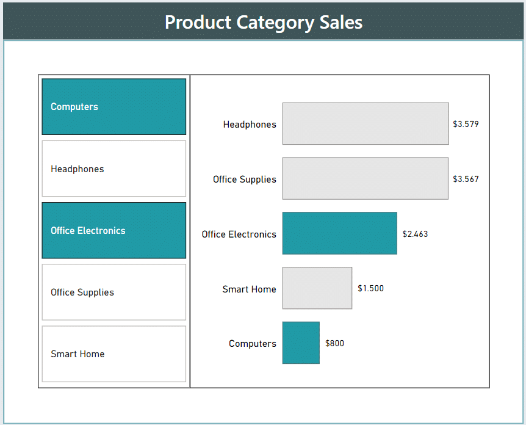Deselect the Office Electronics slicer tile
526x425 pixels.
(113, 231)
